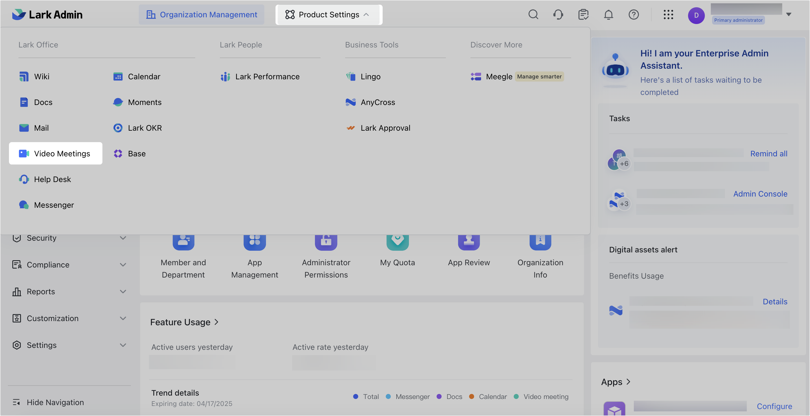
Task: Open the search icon in header
Action: click(533, 15)
